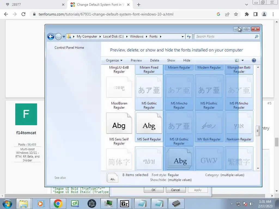279x209 pixels.
Task: Click the fonts list scroll down arrow
Action: coord(258,168)
